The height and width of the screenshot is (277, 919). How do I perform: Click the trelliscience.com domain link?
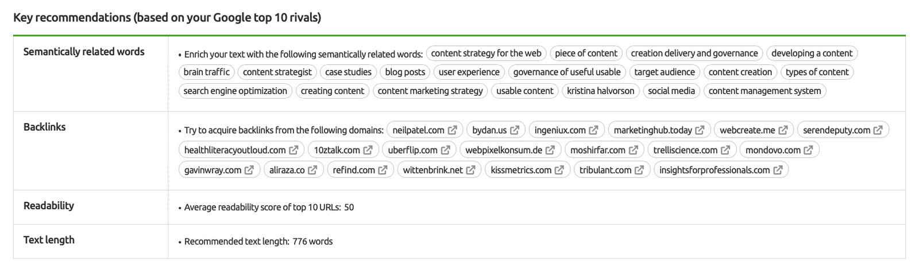(685, 150)
